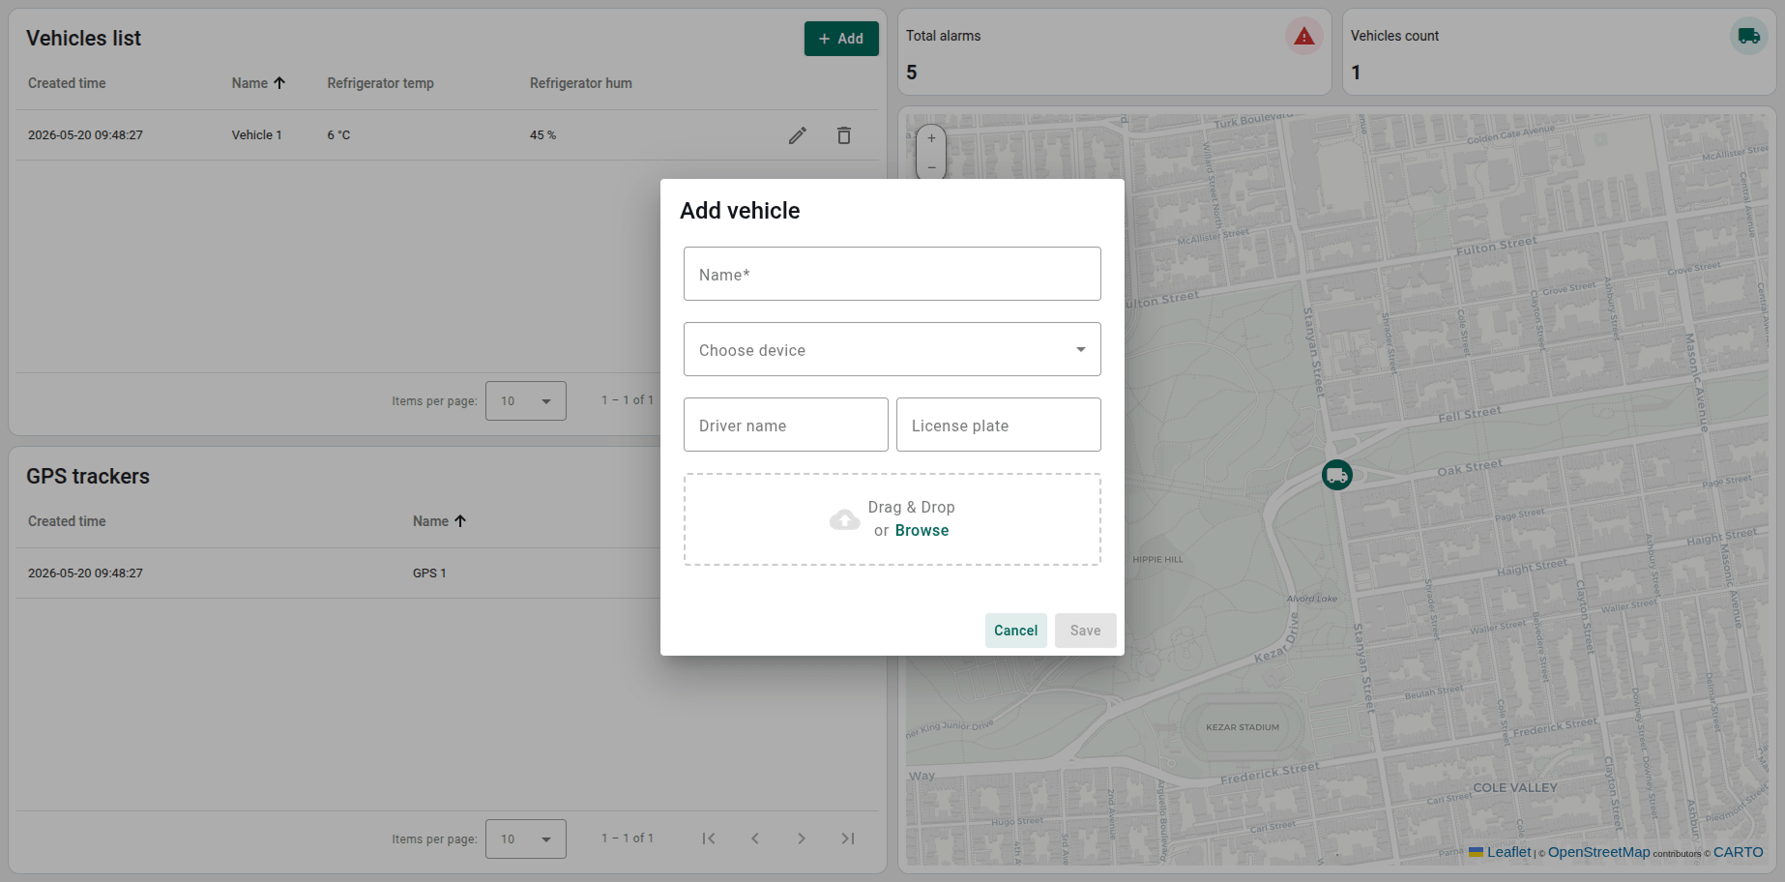This screenshot has height=882, width=1785.
Task: Open the CARTO attribution link
Action: click(1739, 852)
